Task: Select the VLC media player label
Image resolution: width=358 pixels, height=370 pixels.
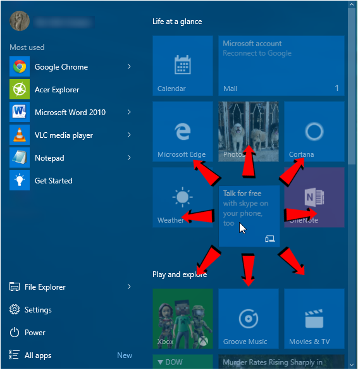Action: (64, 135)
